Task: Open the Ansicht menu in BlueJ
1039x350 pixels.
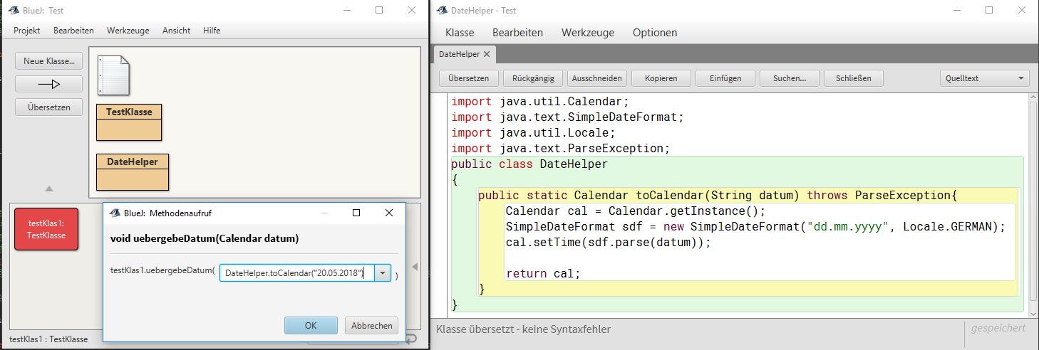Action: point(176,31)
